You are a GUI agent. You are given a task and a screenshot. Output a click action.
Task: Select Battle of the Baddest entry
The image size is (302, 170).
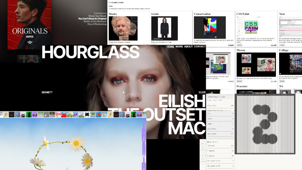pyautogui.click(x=95, y=21)
